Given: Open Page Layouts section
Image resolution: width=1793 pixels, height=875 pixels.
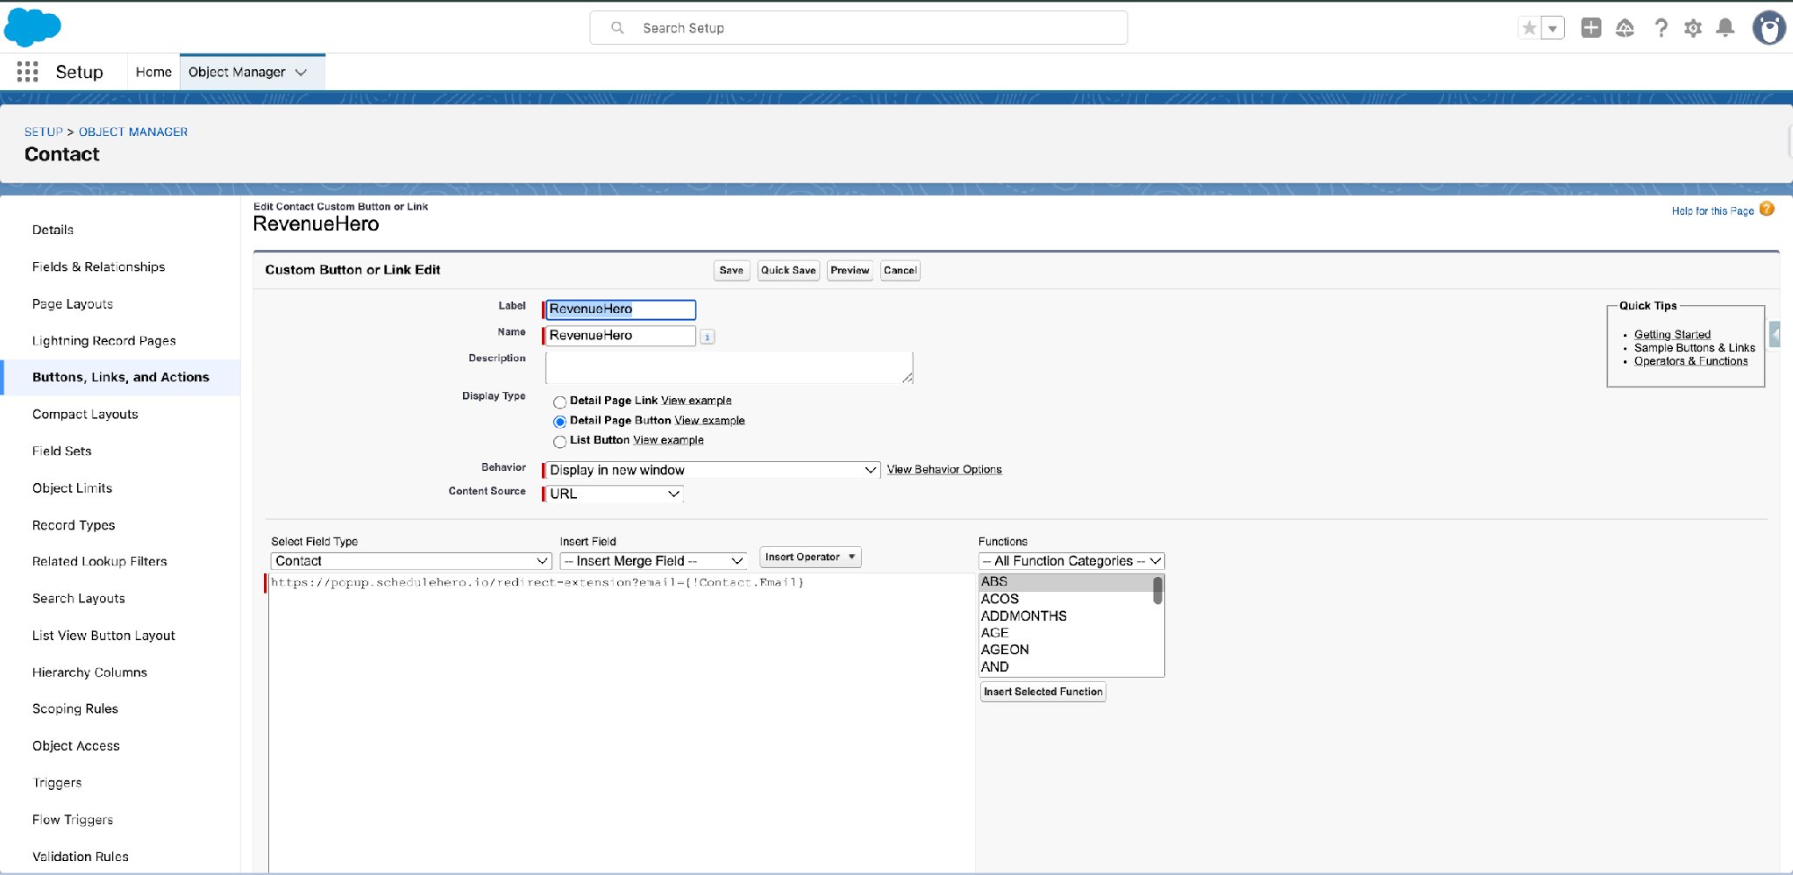Looking at the screenshot, I should click(x=73, y=303).
